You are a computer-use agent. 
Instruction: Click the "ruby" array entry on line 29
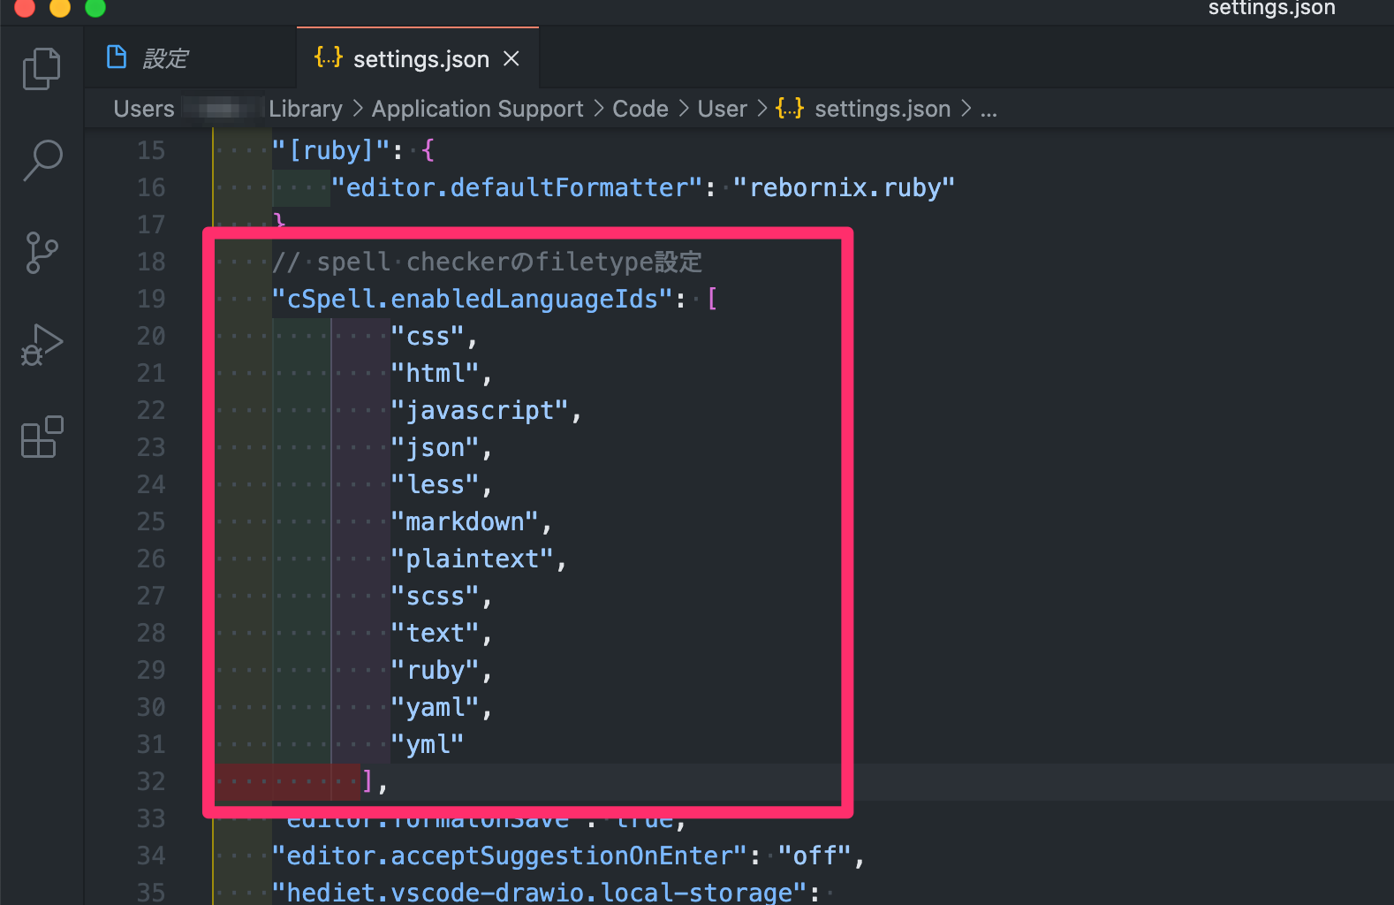[435, 670]
